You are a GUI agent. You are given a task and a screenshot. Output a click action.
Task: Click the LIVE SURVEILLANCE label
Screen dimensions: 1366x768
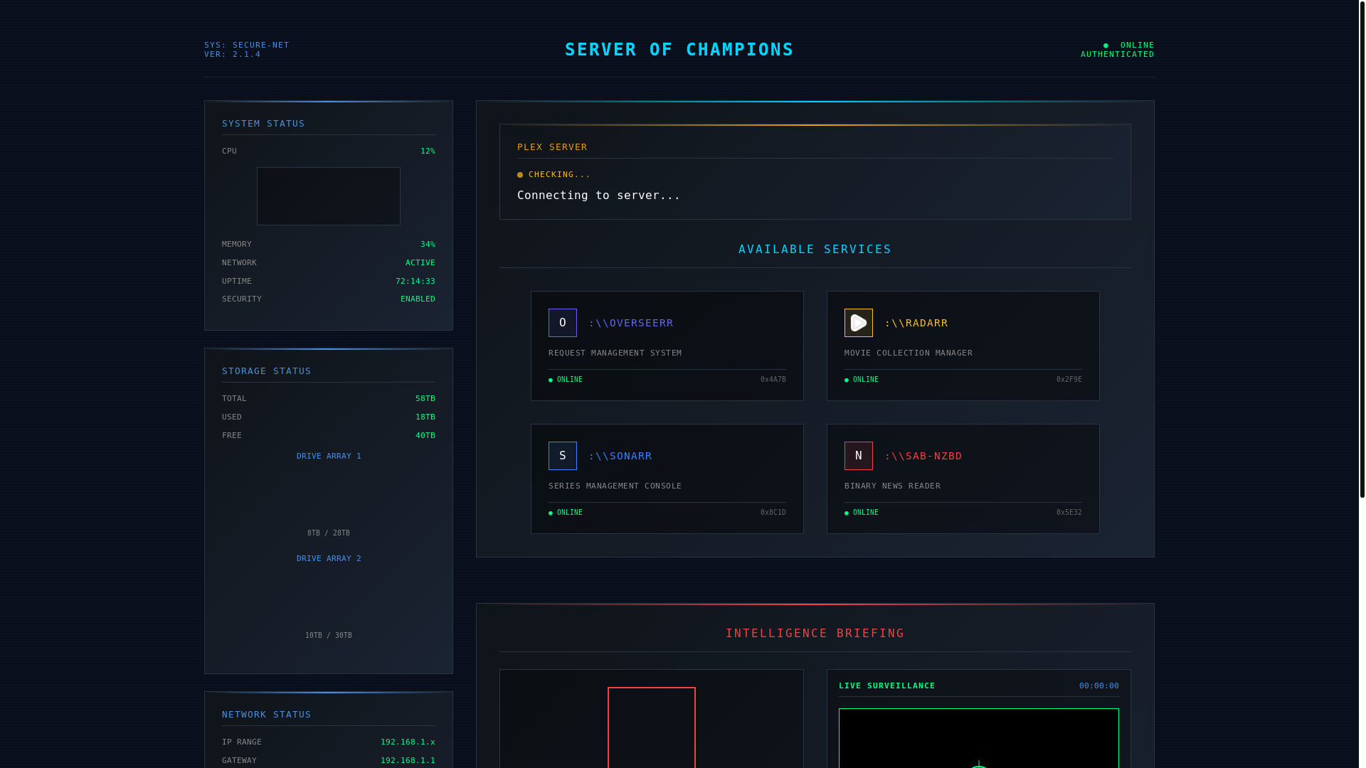(886, 686)
